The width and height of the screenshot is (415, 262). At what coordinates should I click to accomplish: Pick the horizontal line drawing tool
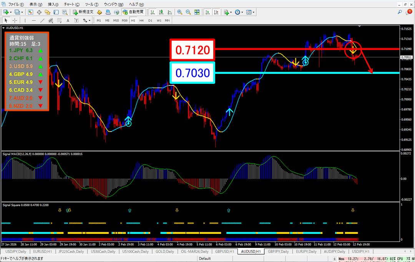(34, 20)
